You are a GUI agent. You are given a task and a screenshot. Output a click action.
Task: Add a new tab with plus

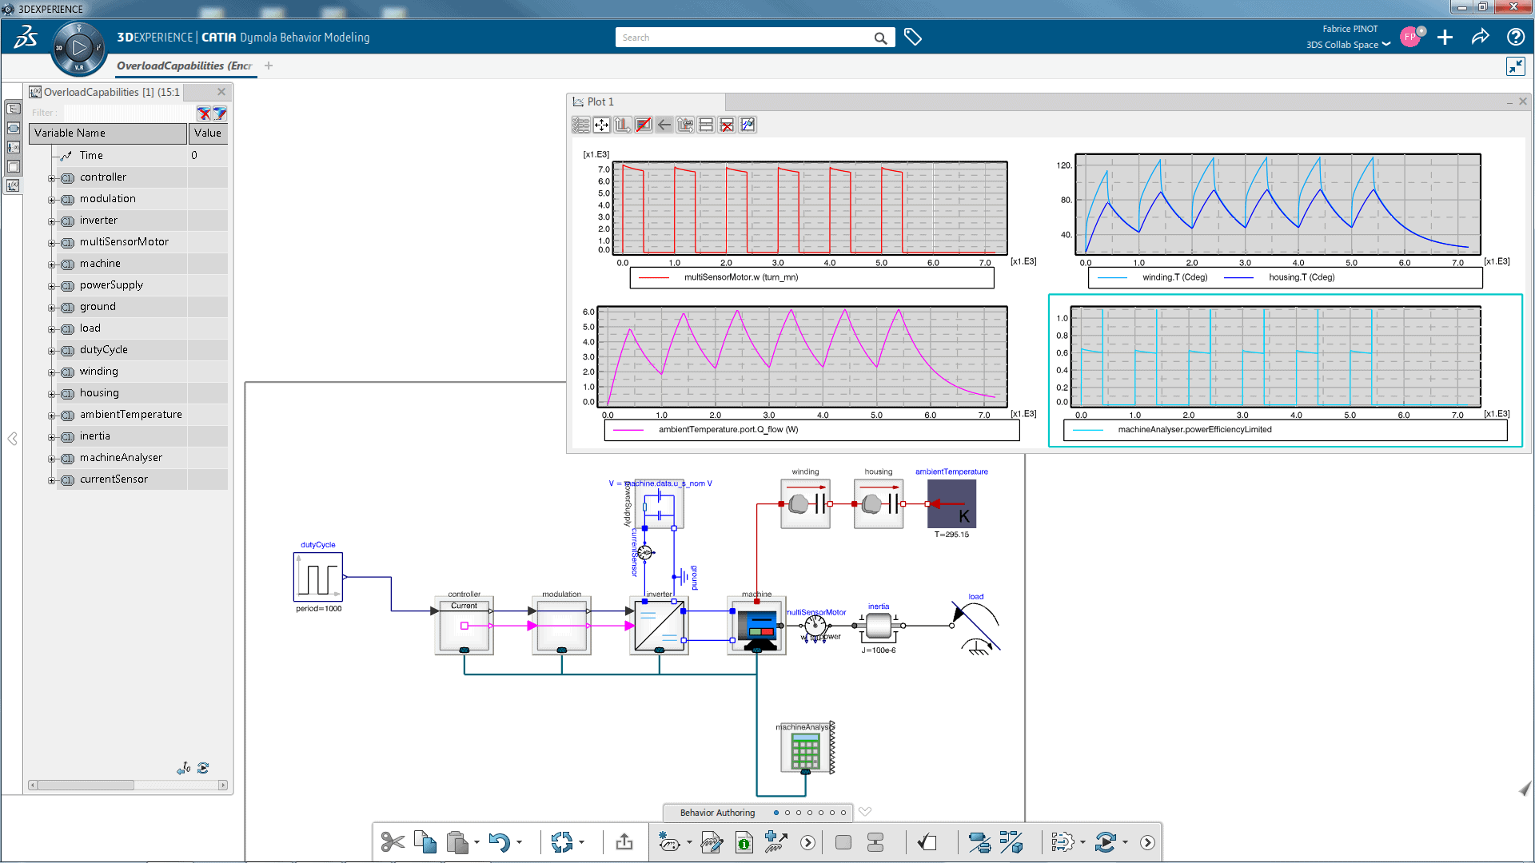click(x=269, y=66)
